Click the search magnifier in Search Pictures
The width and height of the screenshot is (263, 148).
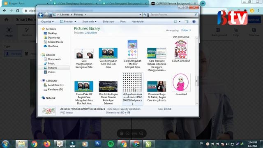tap(196, 15)
